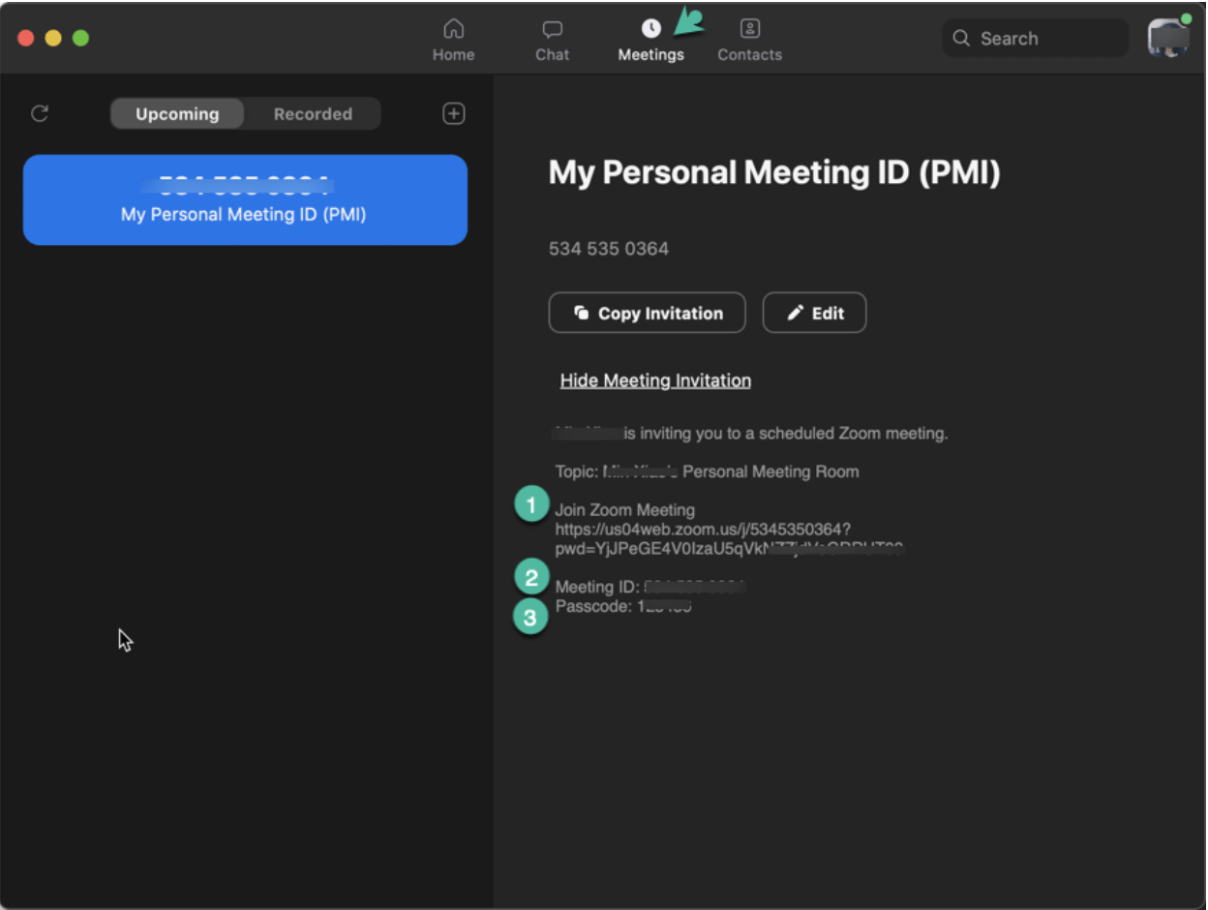1208x910 pixels.
Task: Open the Chat panel icon
Action: [552, 29]
